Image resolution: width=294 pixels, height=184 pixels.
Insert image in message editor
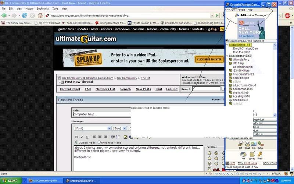point(125,137)
